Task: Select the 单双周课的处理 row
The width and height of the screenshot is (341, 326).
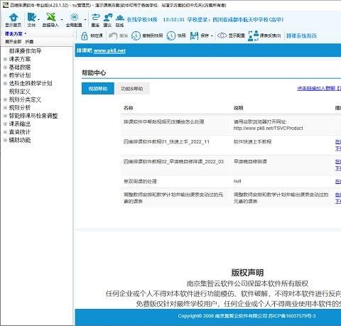Action: [231, 181]
